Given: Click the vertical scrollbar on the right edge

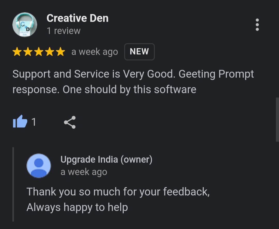Looking at the screenshot, I should point(277,119).
